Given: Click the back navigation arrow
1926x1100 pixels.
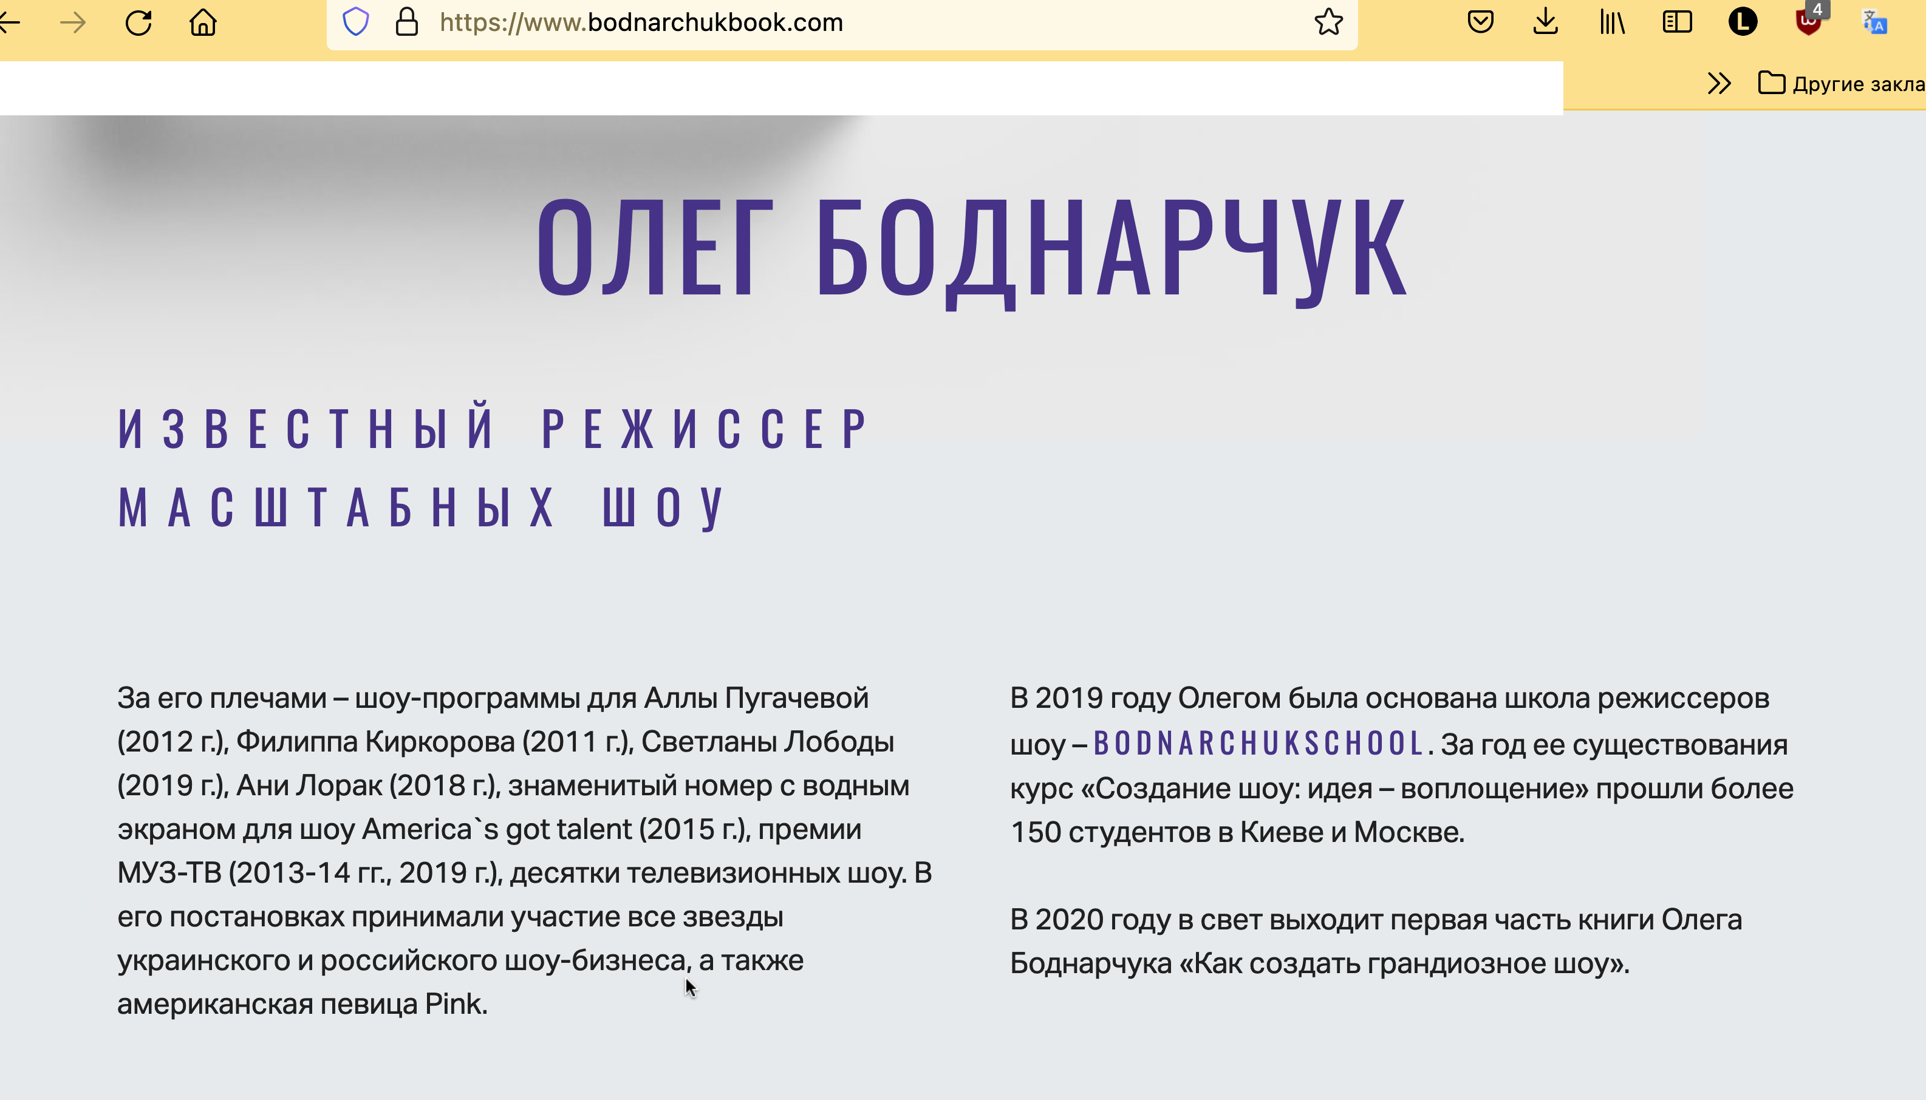Looking at the screenshot, I should (9, 22).
